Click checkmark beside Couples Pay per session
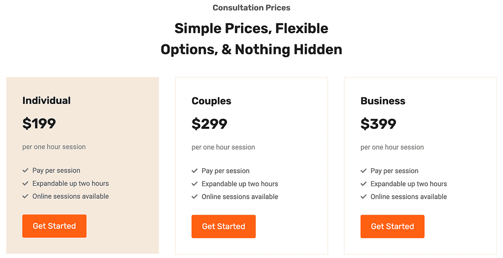This screenshot has height=258, width=503. coord(194,171)
